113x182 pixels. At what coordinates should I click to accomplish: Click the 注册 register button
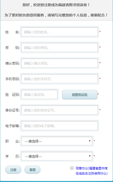click(x=13, y=170)
